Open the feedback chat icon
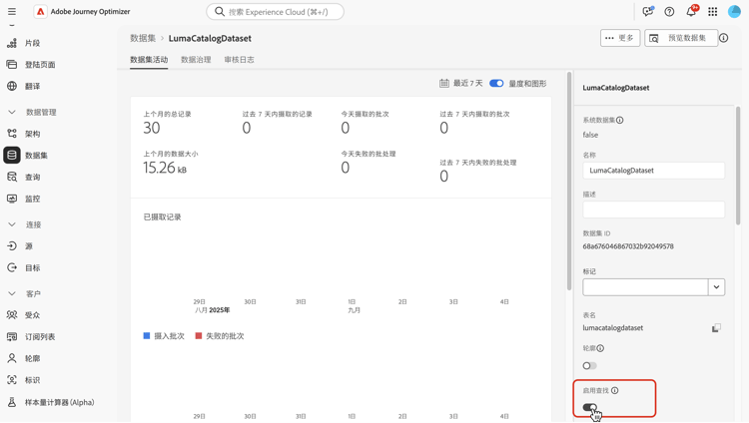 648,11
